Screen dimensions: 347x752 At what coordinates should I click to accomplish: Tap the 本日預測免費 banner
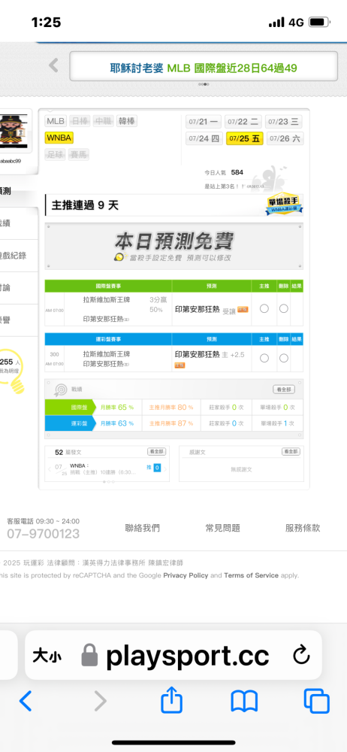(174, 246)
